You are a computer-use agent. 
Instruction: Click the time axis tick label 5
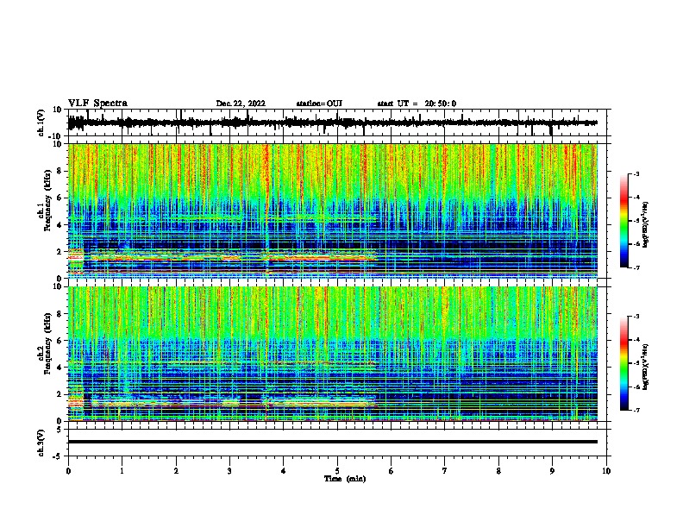tap(337, 471)
